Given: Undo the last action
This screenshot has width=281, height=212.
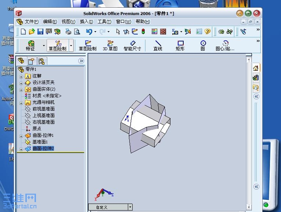Looking at the screenshot, I should (89, 32).
